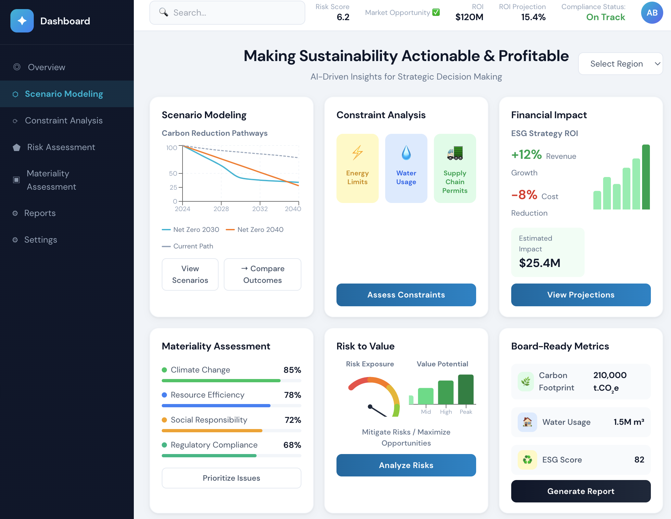Viewport: 671px width, 519px height.
Task: Open Risk Assessment in the sidebar
Action: (x=61, y=147)
